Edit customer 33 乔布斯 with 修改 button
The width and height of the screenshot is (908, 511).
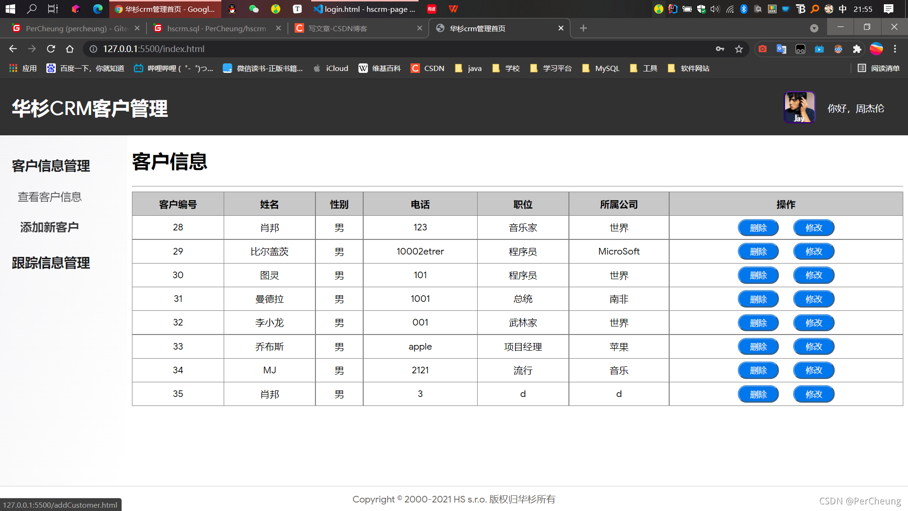tap(813, 346)
